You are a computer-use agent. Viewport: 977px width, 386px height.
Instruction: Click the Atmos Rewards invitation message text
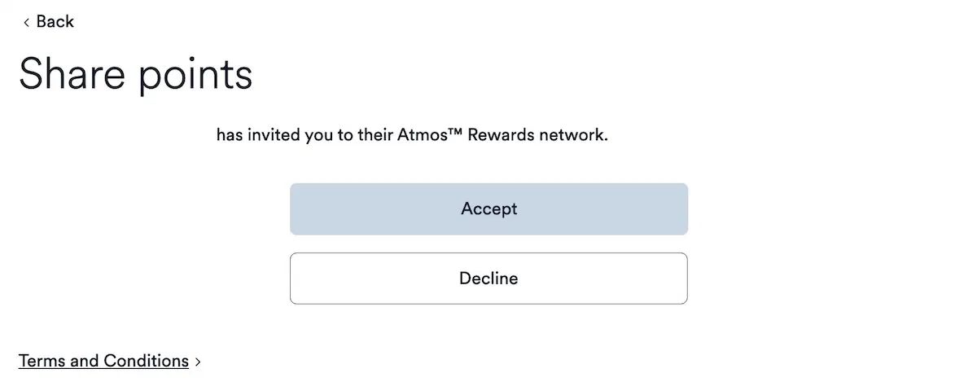click(412, 135)
